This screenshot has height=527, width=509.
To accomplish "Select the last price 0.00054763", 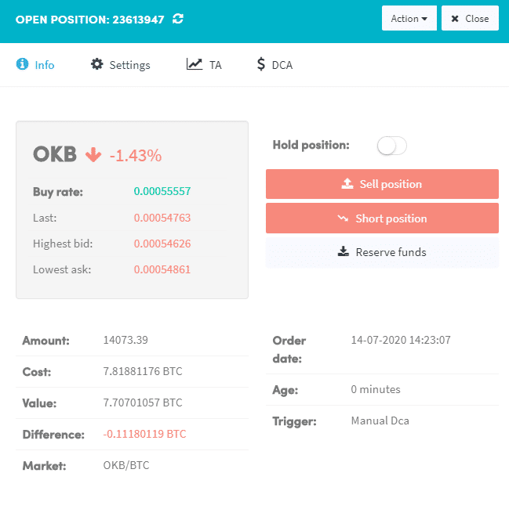I will (x=162, y=218).
